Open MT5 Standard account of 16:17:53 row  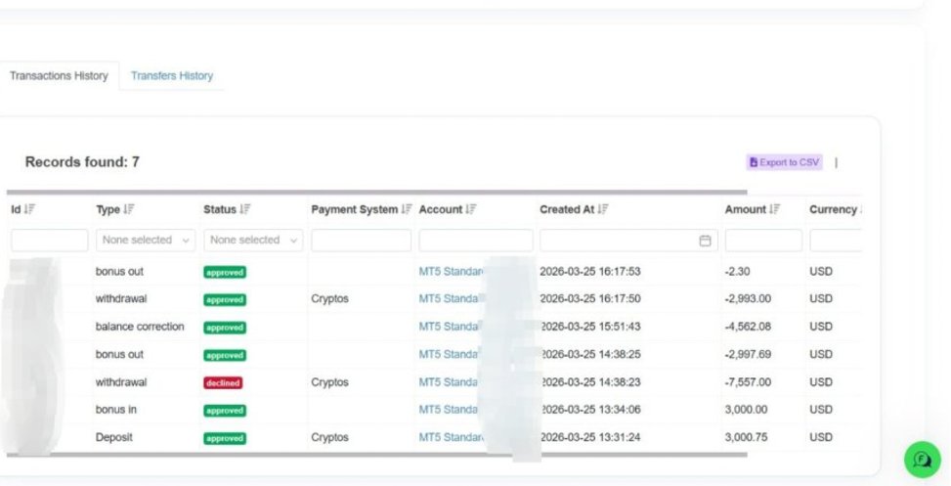pos(451,271)
